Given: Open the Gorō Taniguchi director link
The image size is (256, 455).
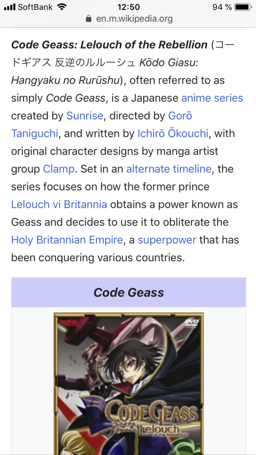Looking at the screenshot, I should (x=180, y=116).
